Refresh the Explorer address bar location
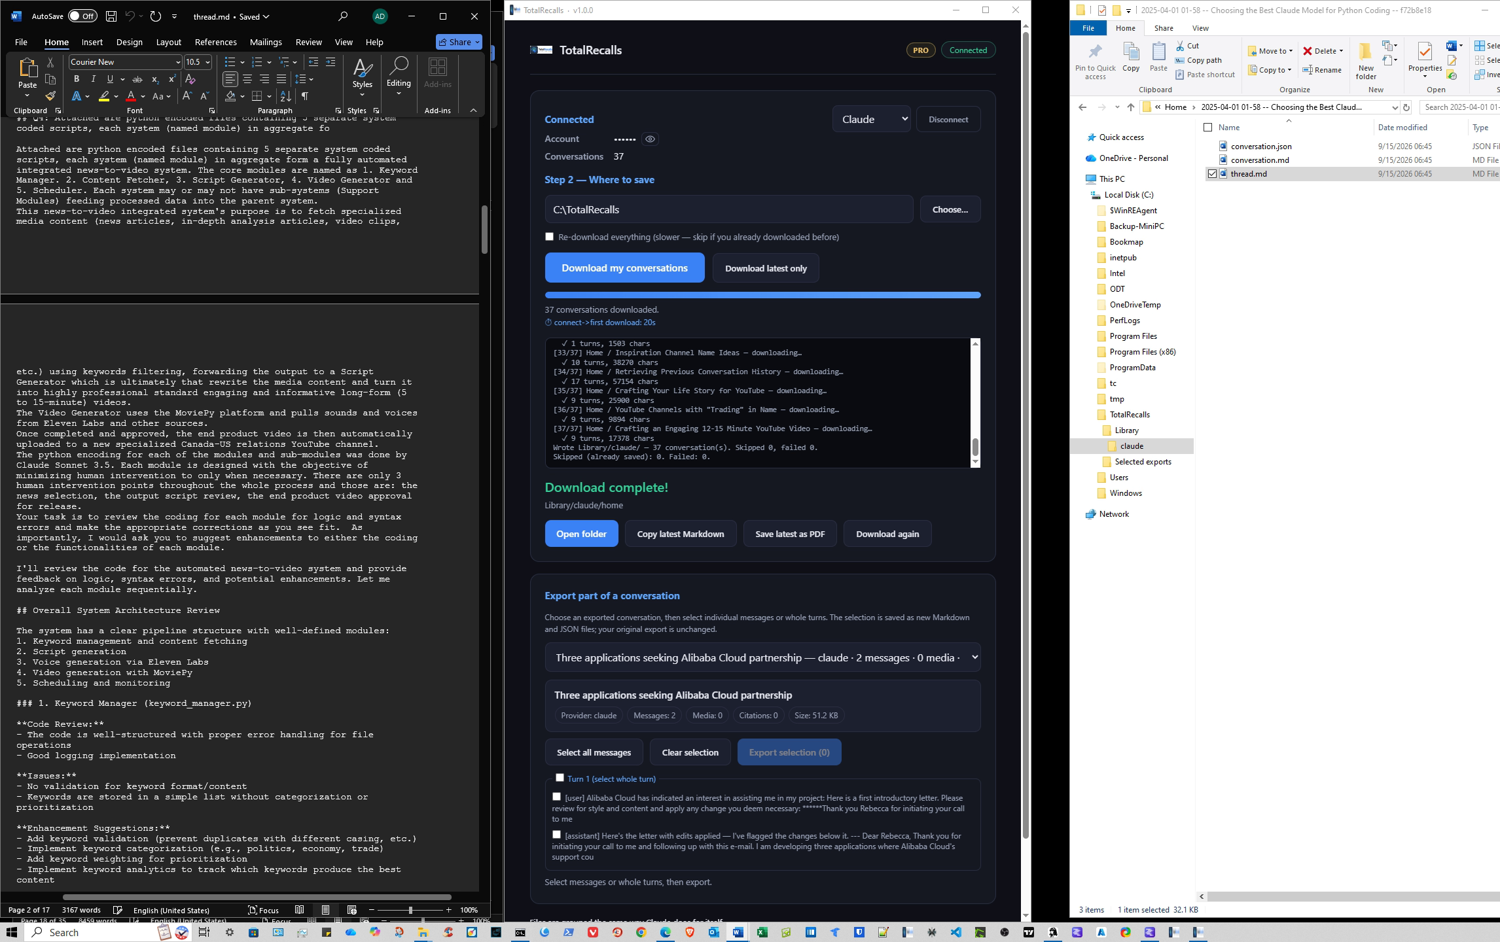This screenshot has width=1500, height=942. click(x=1406, y=107)
